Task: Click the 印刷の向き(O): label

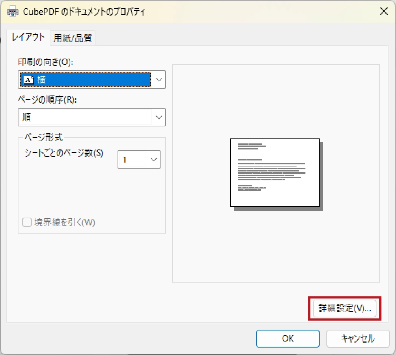Action: (x=45, y=62)
